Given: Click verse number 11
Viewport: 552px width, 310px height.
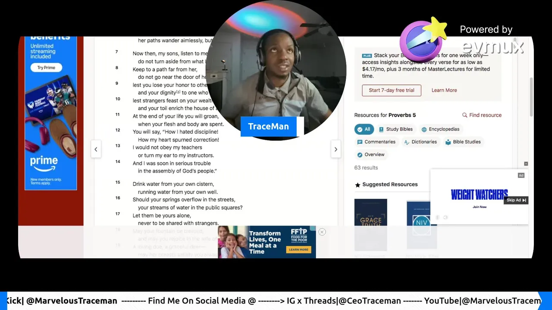Looking at the screenshot, I should click(117, 115).
